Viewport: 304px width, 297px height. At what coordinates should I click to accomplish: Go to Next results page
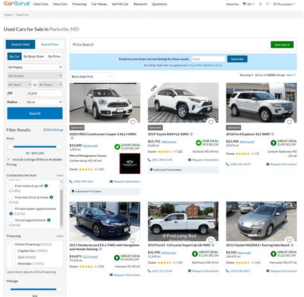coord(291,75)
